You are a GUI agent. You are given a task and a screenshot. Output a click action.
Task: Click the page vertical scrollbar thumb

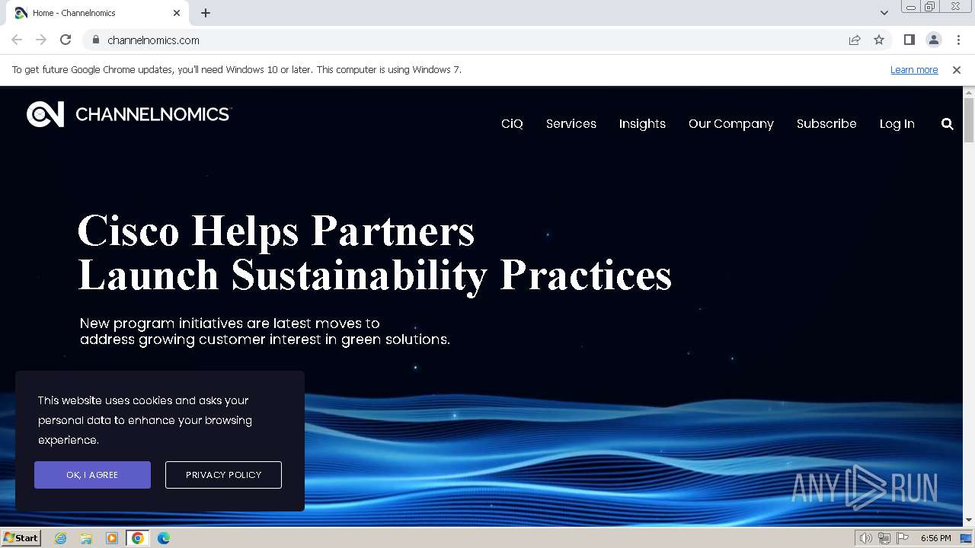point(969,121)
